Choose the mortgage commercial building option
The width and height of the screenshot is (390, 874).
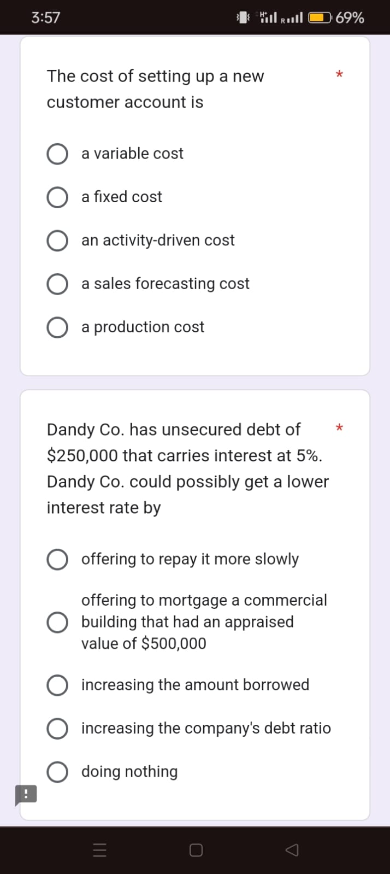57,621
